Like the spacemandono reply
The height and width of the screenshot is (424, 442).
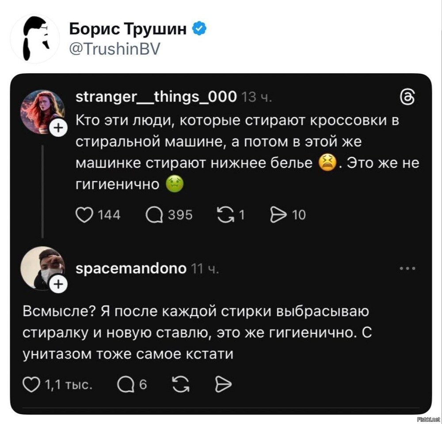pos(31,385)
